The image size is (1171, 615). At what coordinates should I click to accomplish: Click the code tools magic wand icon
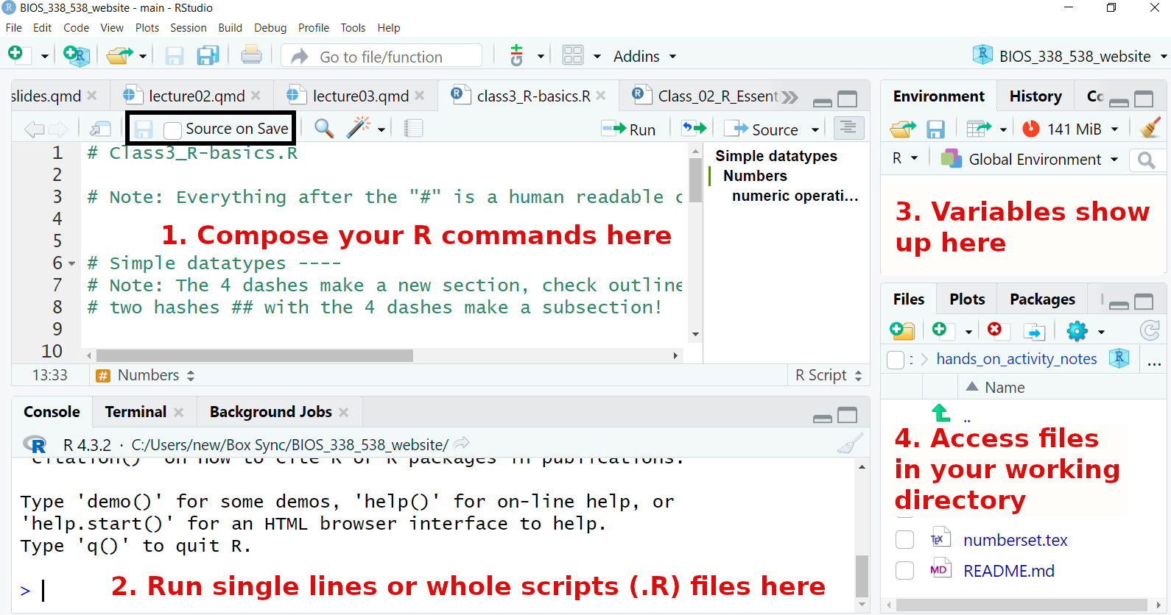click(x=359, y=128)
